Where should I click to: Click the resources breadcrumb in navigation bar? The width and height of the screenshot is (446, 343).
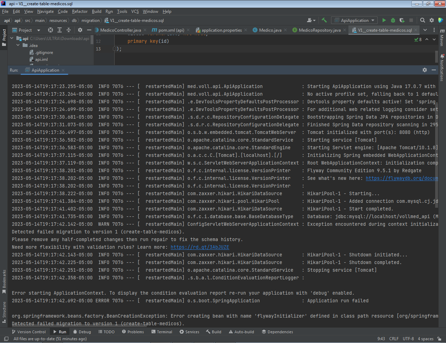tap(58, 21)
